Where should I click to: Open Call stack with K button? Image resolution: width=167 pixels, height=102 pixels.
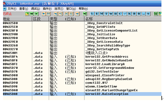click(129, 14)
